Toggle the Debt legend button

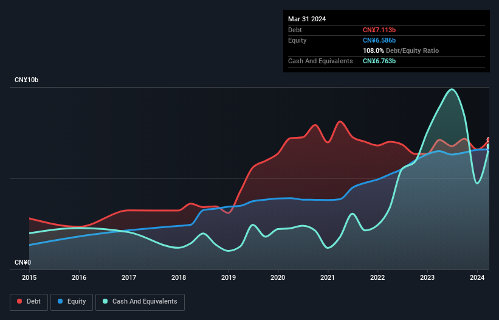(29, 302)
